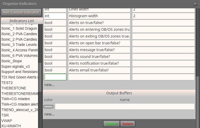This screenshot has height=128, width=200.
Task: Close the Organize Indicators dialog
Action: 195,4
